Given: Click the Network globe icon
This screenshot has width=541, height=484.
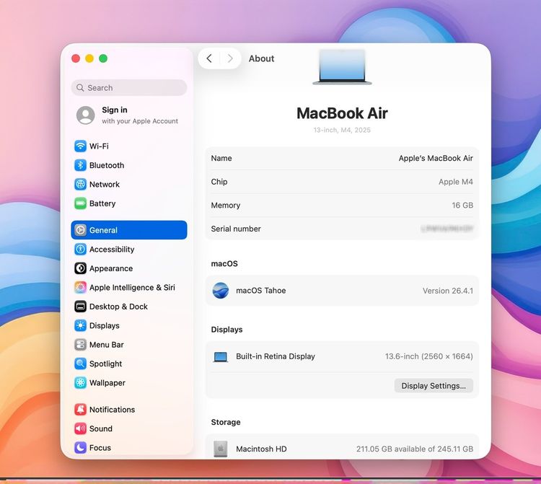Looking at the screenshot, I should click(80, 184).
